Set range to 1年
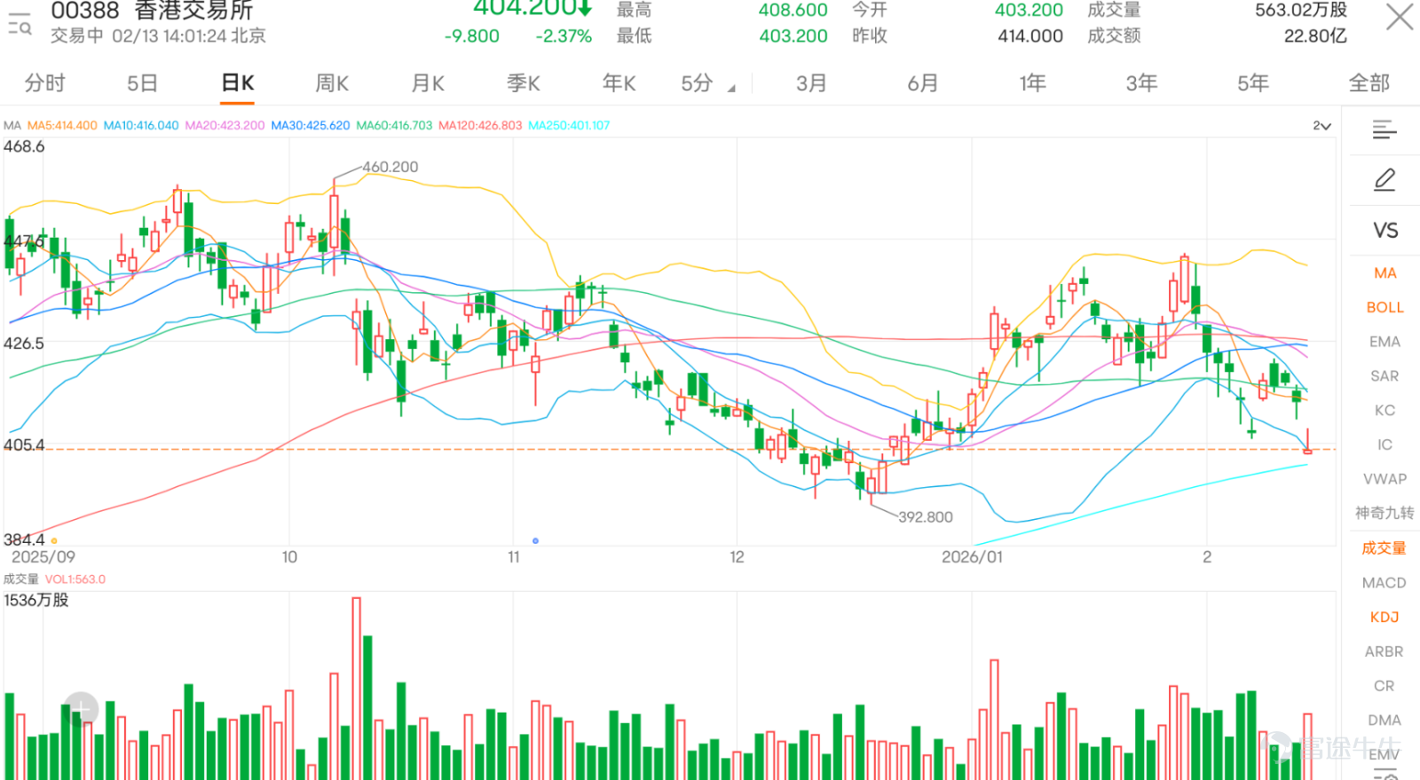Viewport: 1420px width, 780px height. [x=1033, y=83]
